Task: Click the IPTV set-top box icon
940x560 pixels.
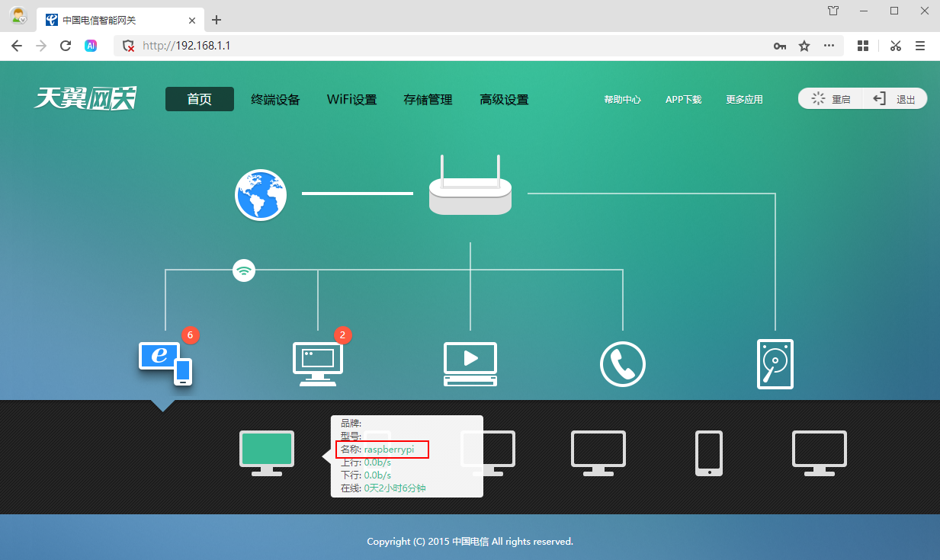Action: [470, 363]
